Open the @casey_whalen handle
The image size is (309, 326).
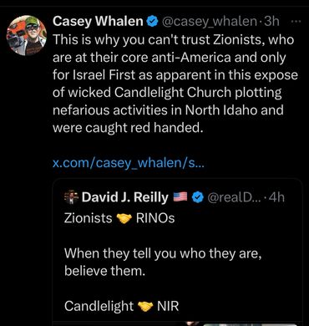point(210,22)
